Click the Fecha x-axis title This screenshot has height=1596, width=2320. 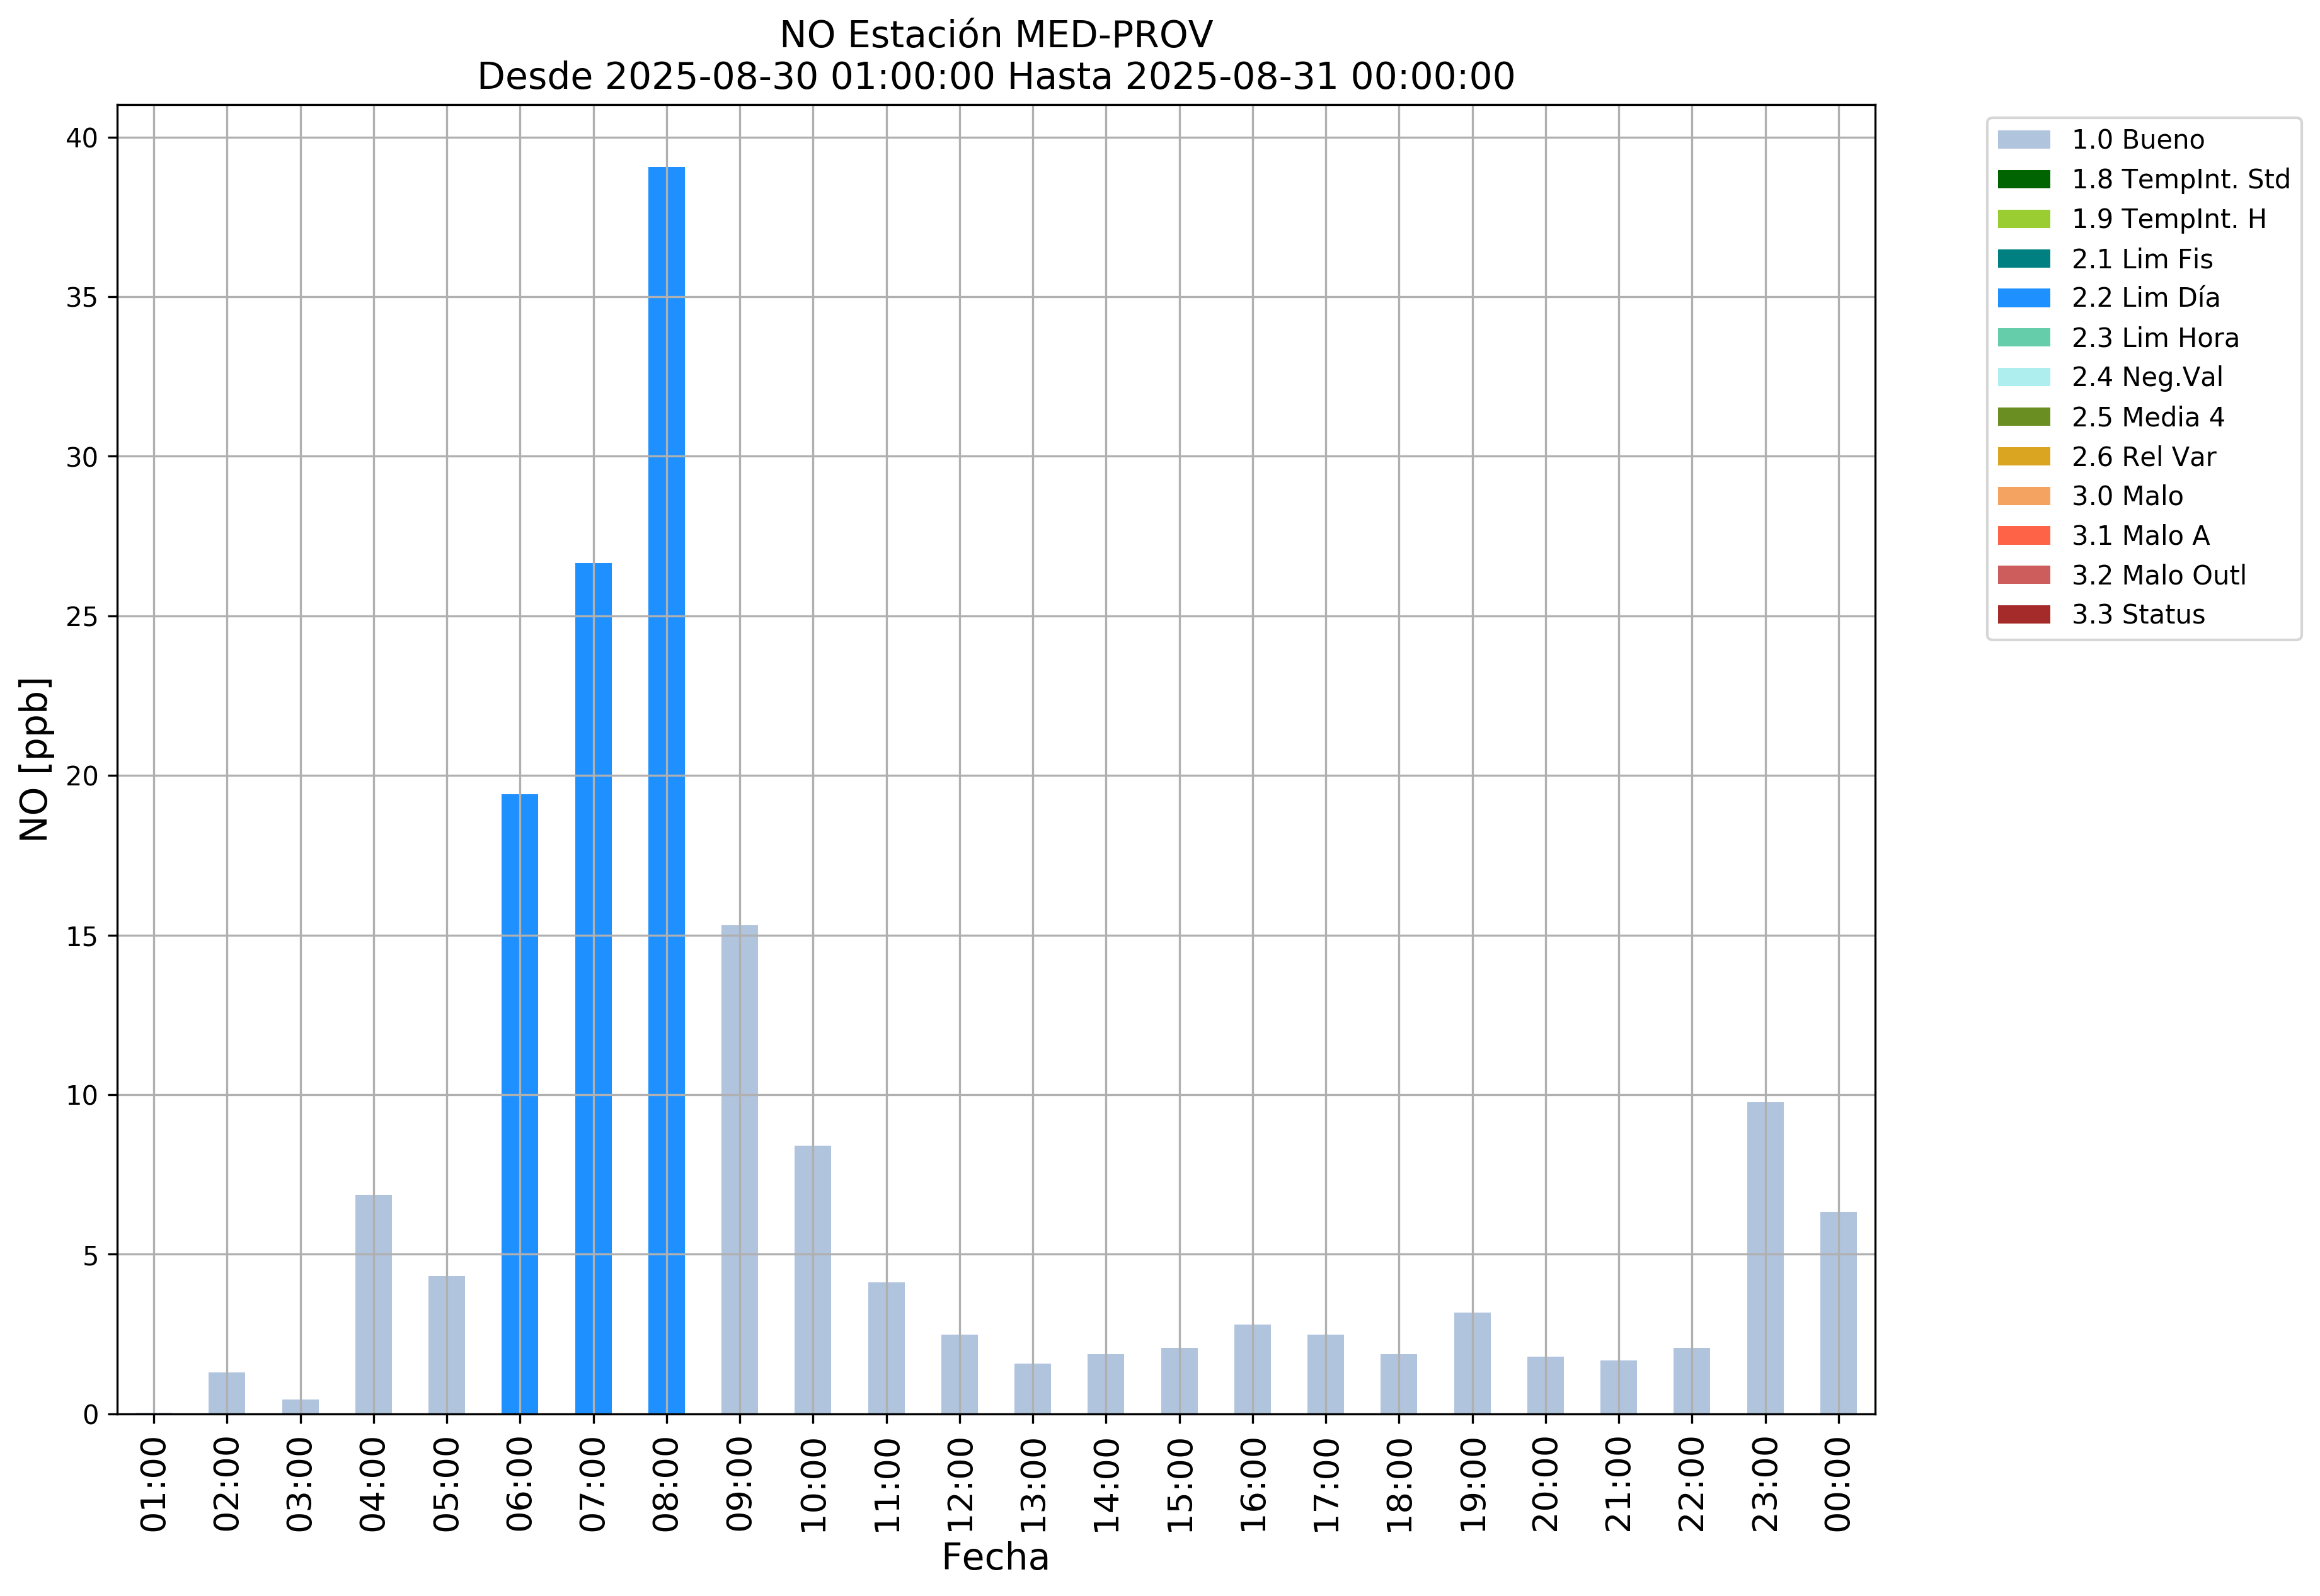(x=996, y=1558)
